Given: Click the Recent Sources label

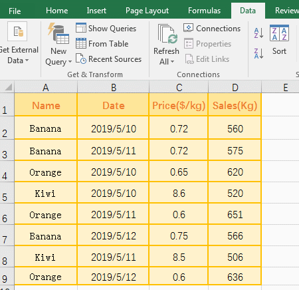Looking at the screenshot, I should (x=115, y=59).
